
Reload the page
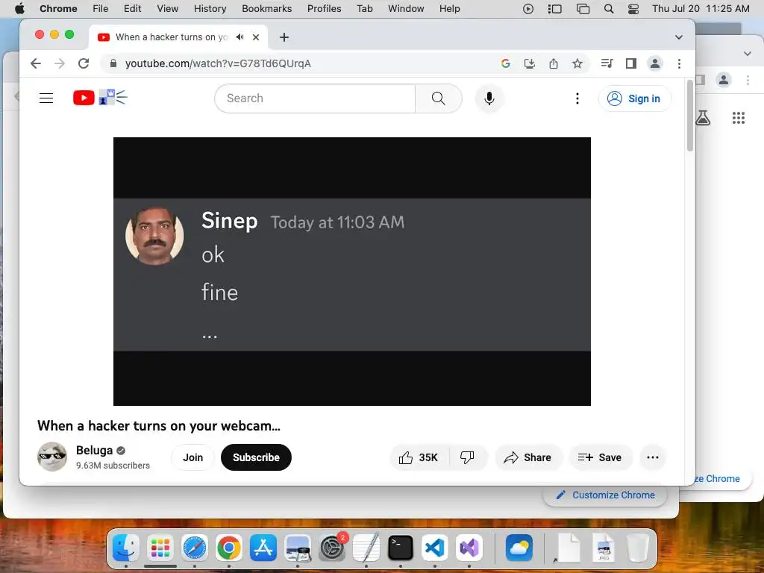84,63
